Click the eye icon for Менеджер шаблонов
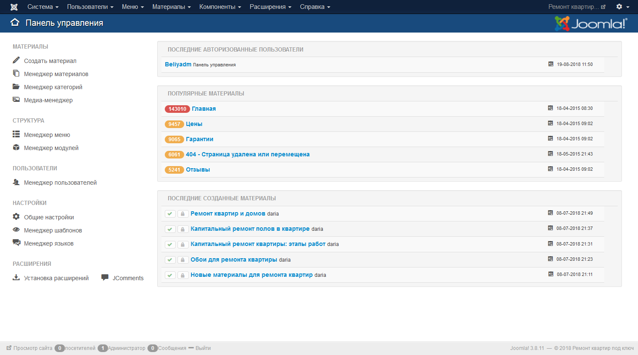 [x=16, y=229]
